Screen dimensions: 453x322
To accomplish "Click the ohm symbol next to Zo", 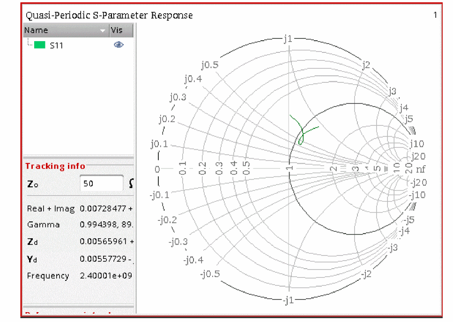I will pyautogui.click(x=132, y=183).
